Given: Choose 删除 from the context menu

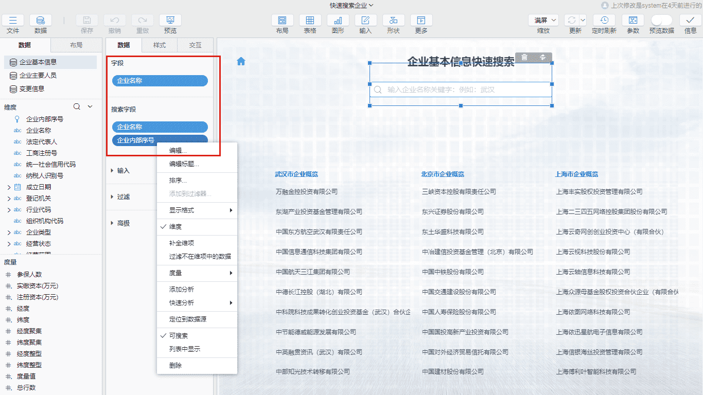Looking at the screenshot, I should [175, 366].
